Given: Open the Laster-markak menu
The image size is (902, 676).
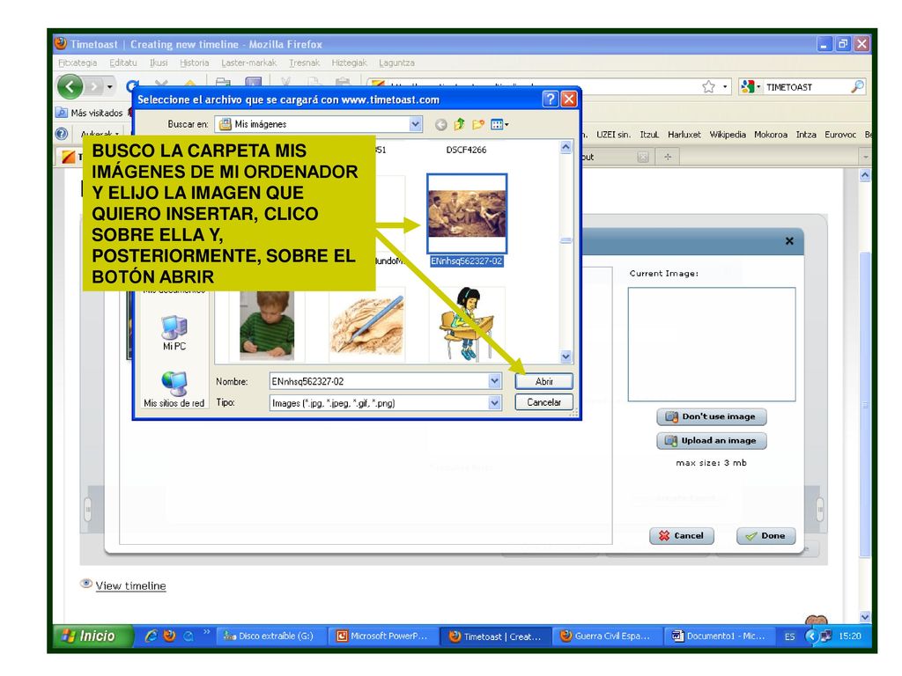Looking at the screenshot, I should 249,62.
